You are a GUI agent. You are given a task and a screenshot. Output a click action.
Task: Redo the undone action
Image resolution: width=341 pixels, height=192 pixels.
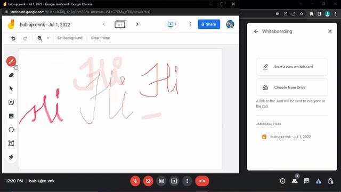click(x=25, y=38)
